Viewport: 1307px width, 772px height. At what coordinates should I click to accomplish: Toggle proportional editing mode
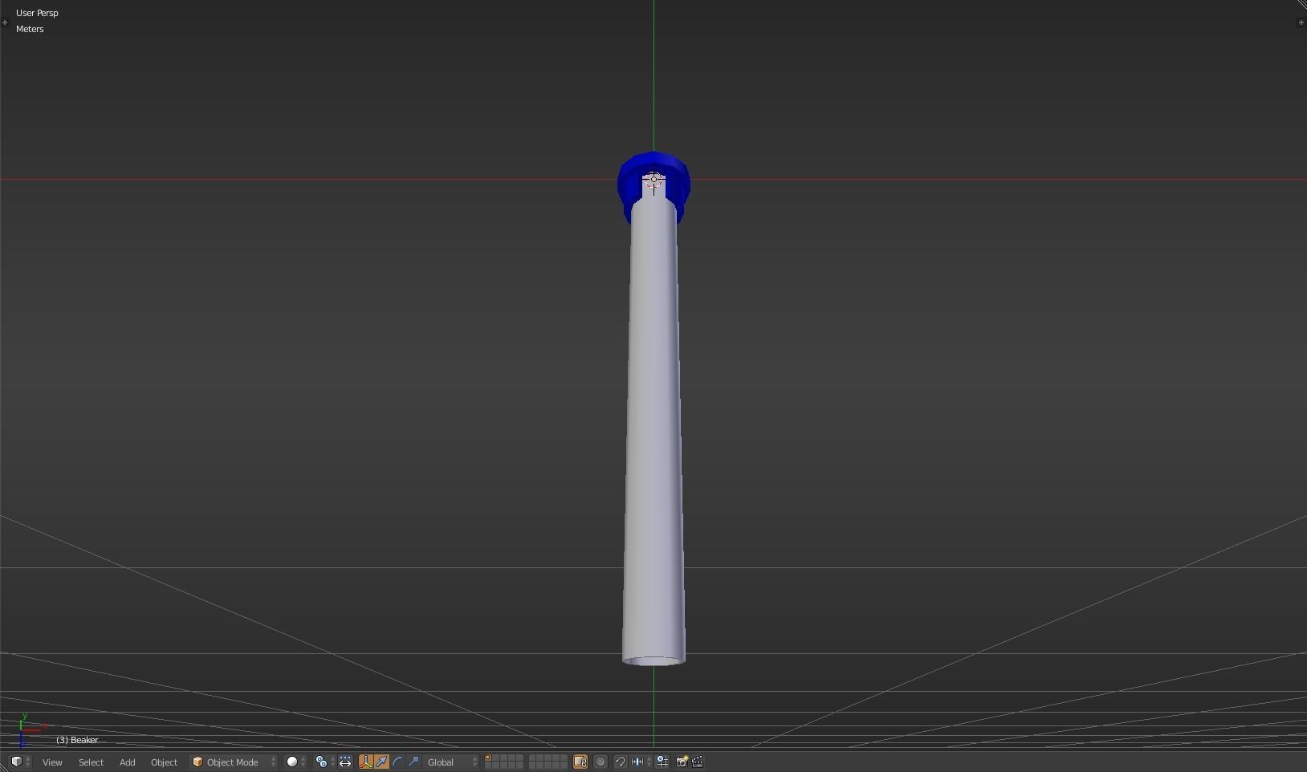coord(601,762)
